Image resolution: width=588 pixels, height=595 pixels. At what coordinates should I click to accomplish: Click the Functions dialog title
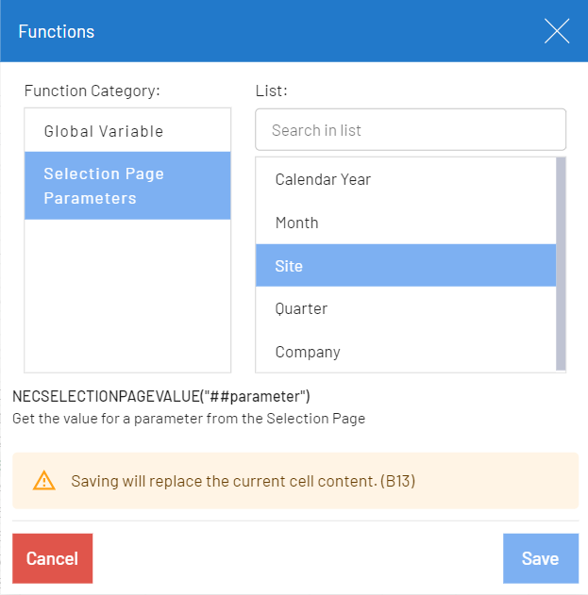click(57, 32)
